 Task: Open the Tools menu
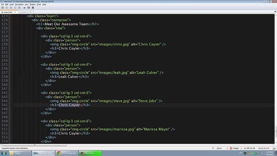point(39,4)
